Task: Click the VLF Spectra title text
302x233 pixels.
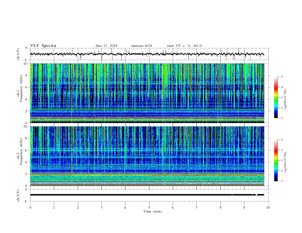Action: (43, 46)
